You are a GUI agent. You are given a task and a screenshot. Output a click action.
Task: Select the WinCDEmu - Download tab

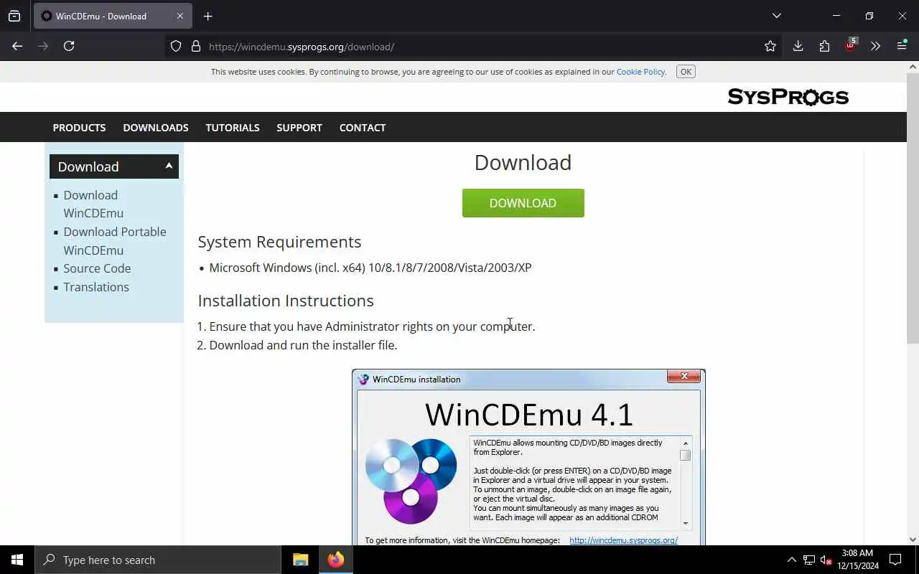[x=111, y=16]
